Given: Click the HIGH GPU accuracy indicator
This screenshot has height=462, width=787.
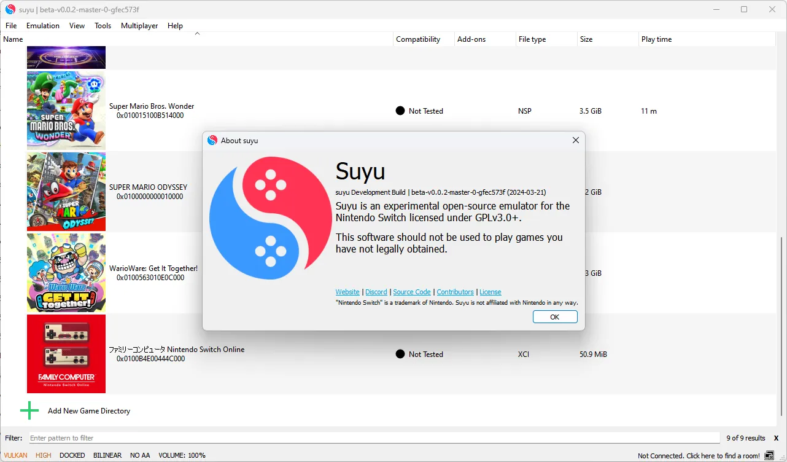Looking at the screenshot, I should 42,455.
